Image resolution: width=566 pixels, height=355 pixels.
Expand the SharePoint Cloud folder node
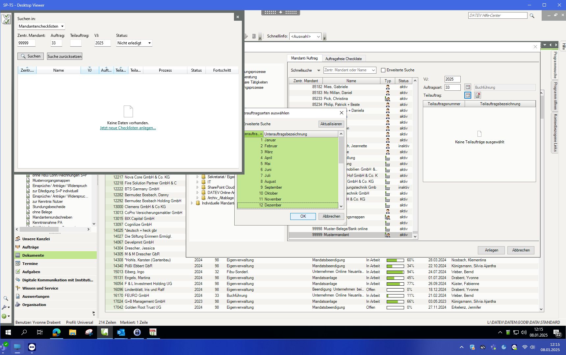point(198,187)
